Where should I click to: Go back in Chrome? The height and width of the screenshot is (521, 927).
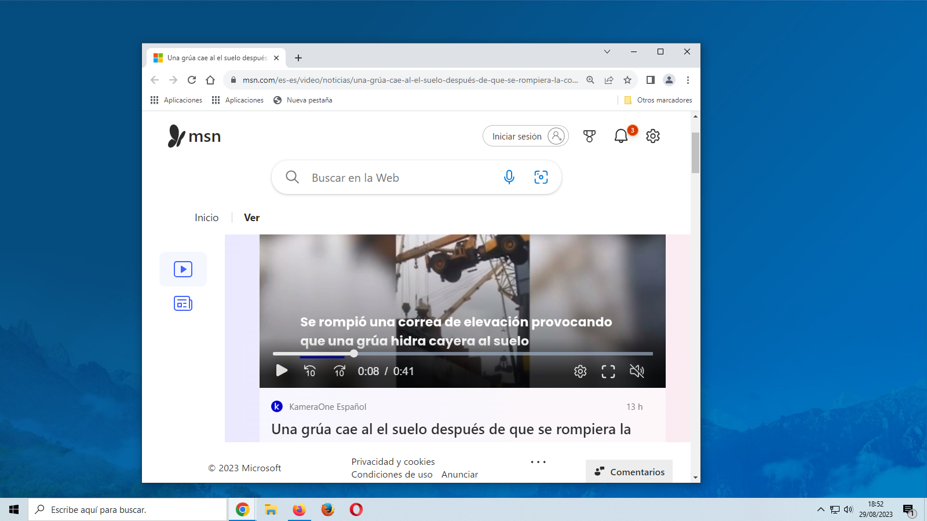click(155, 80)
